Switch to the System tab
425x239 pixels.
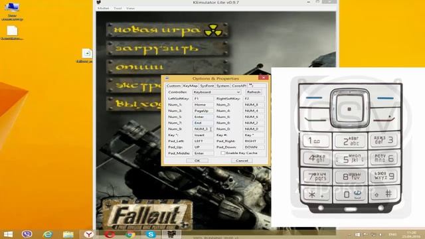(223, 86)
